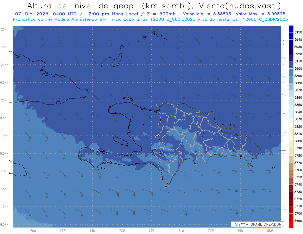Click the '5760' colour scale value

tap(298, 170)
